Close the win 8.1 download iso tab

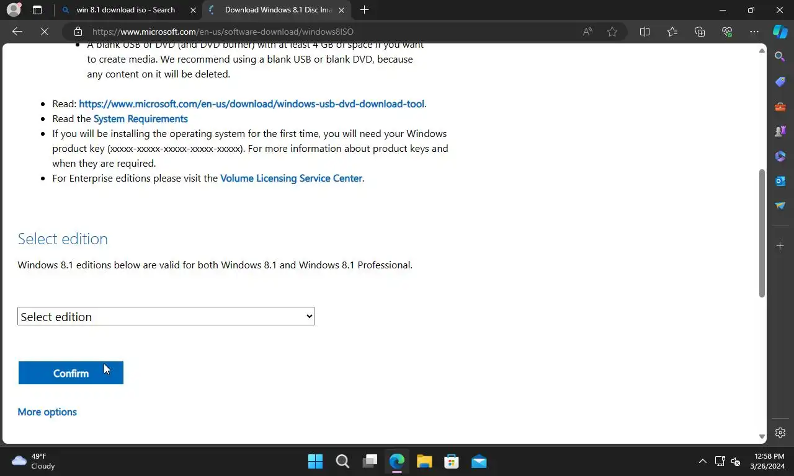pyautogui.click(x=194, y=10)
